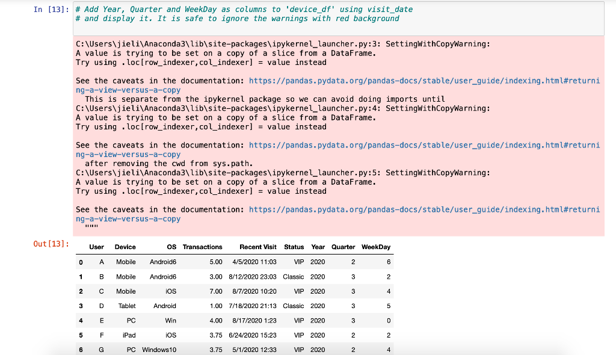Click the Transactions column header
The width and height of the screenshot is (616, 355).
pyautogui.click(x=203, y=247)
